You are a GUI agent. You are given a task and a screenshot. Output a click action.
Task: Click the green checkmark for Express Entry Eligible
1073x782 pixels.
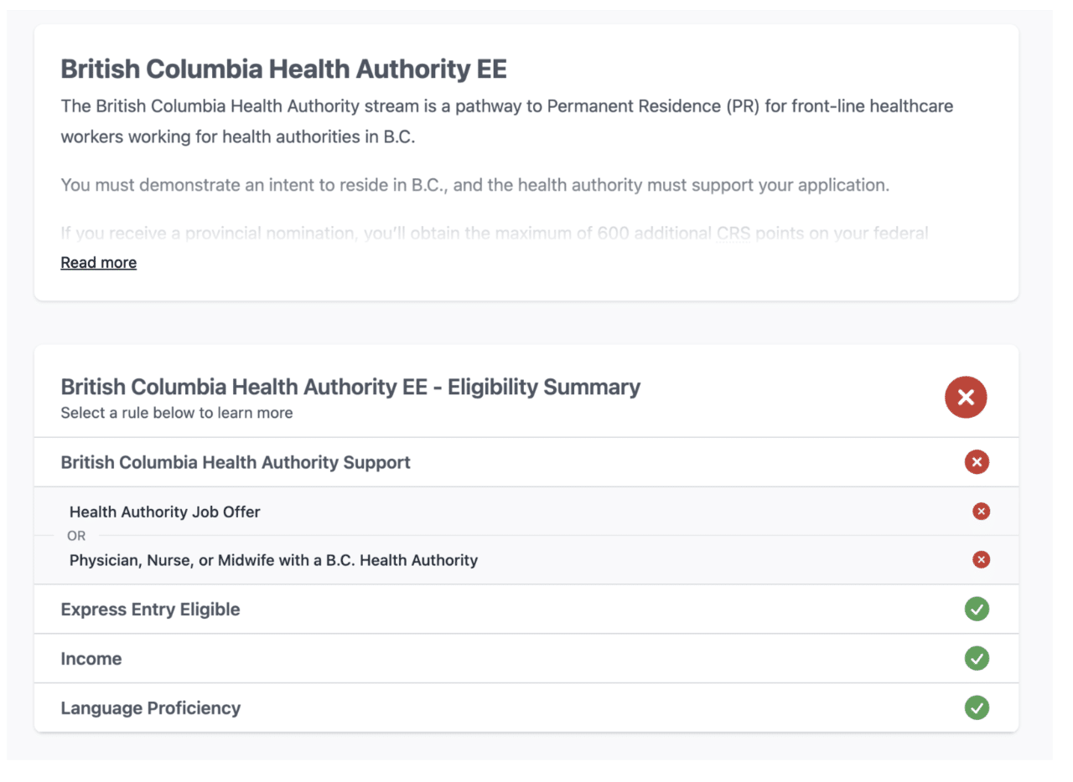(x=977, y=610)
